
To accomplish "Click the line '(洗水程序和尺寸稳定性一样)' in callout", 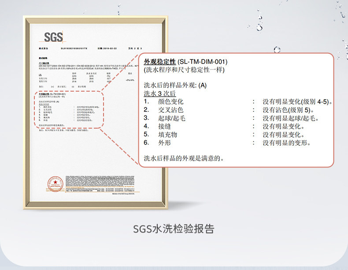I will click(184, 70).
